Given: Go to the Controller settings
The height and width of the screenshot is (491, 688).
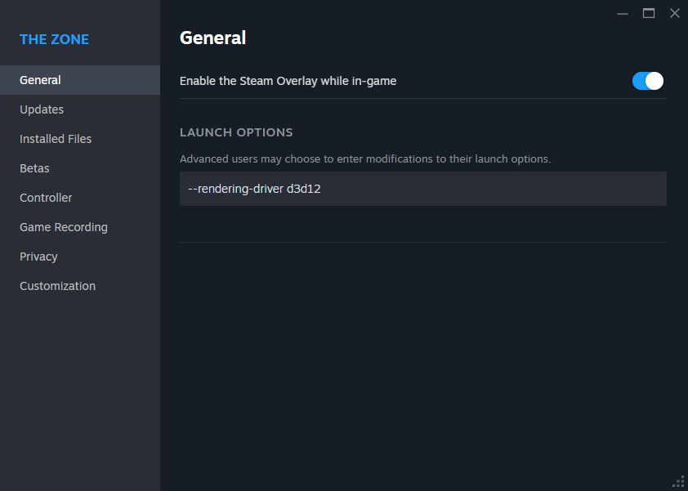Looking at the screenshot, I should [46, 198].
